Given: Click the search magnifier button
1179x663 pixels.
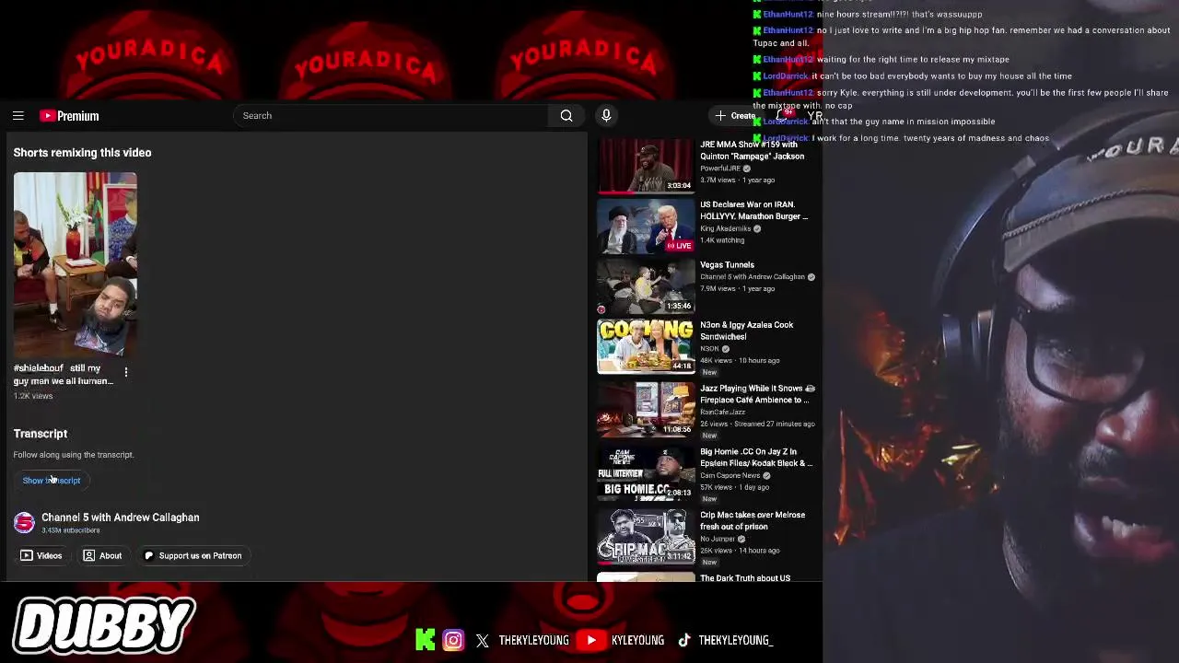Looking at the screenshot, I should coord(566,116).
